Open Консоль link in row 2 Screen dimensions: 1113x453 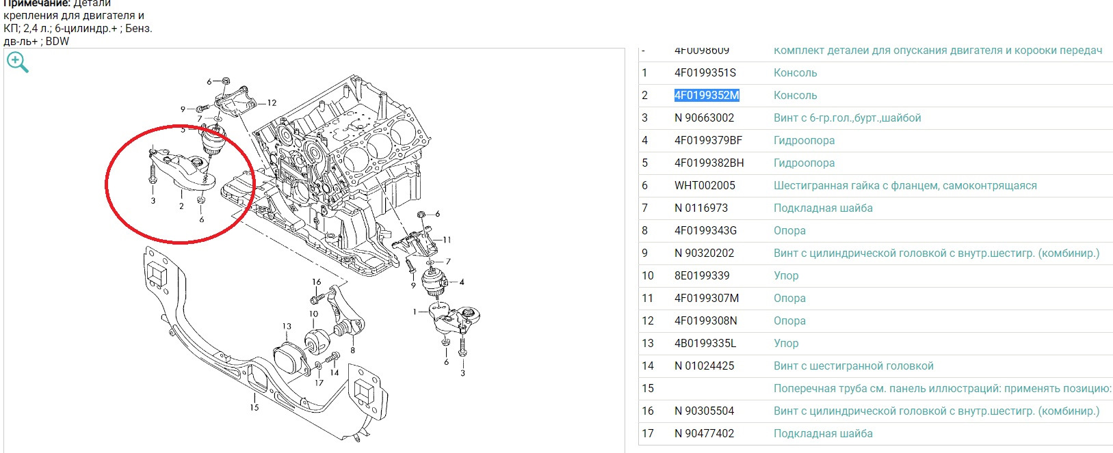pos(795,96)
